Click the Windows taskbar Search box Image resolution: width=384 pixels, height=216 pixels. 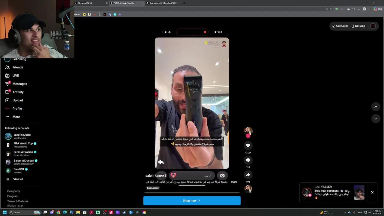pos(25,212)
